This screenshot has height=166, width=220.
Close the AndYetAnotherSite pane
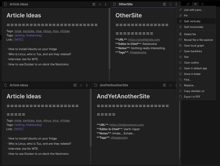[170, 85]
